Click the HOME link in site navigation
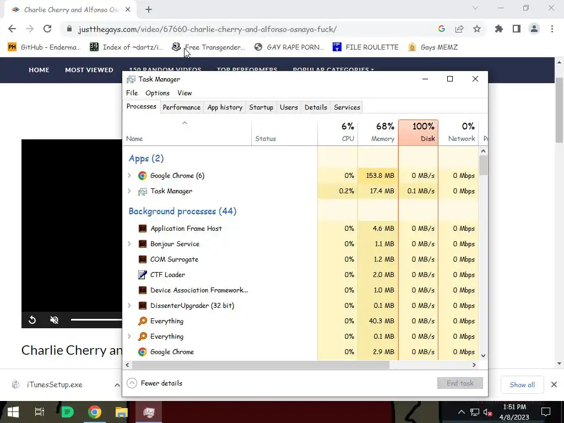This screenshot has height=423, width=564. point(39,70)
